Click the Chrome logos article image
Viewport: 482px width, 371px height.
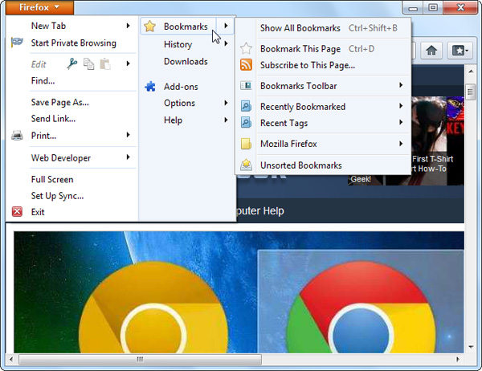239,292
